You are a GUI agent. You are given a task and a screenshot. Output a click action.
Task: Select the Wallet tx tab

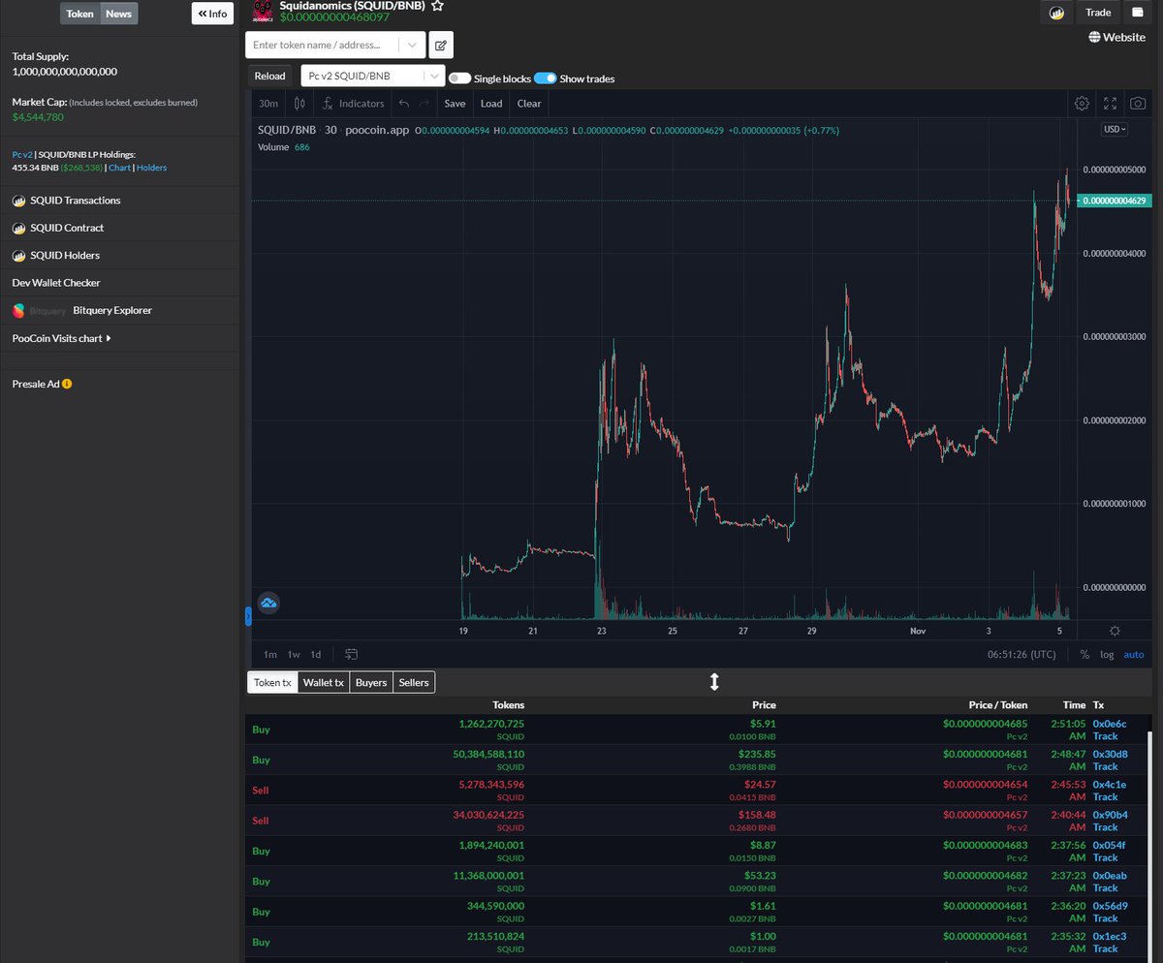pyautogui.click(x=324, y=682)
